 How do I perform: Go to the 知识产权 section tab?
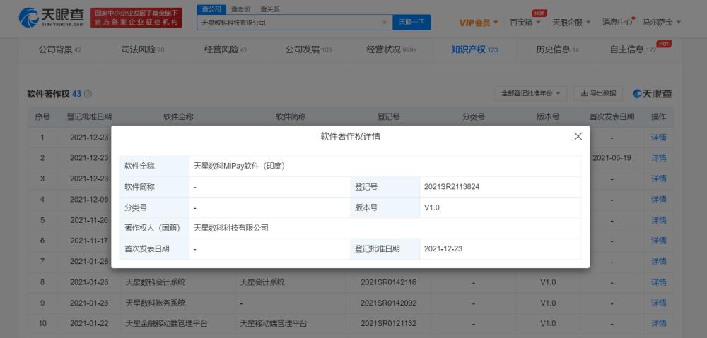tap(474, 49)
